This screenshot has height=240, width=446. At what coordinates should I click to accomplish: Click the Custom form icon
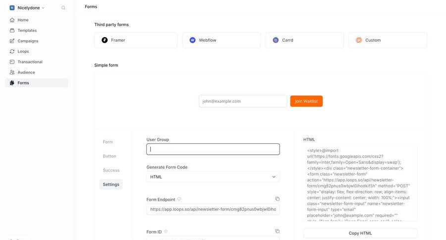tap(359, 40)
